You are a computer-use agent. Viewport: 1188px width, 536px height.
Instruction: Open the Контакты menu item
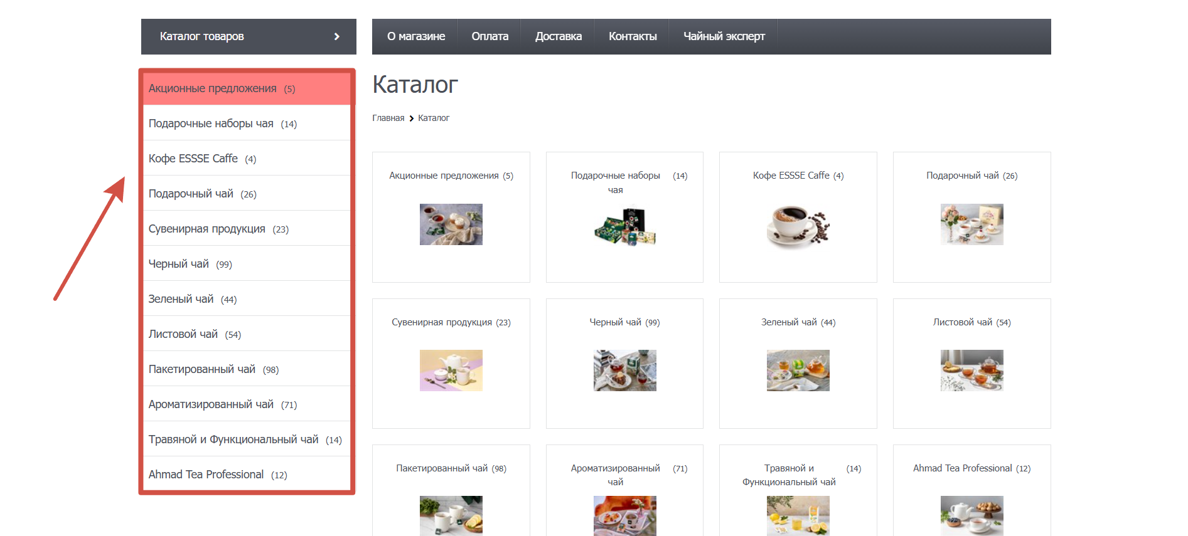point(633,36)
